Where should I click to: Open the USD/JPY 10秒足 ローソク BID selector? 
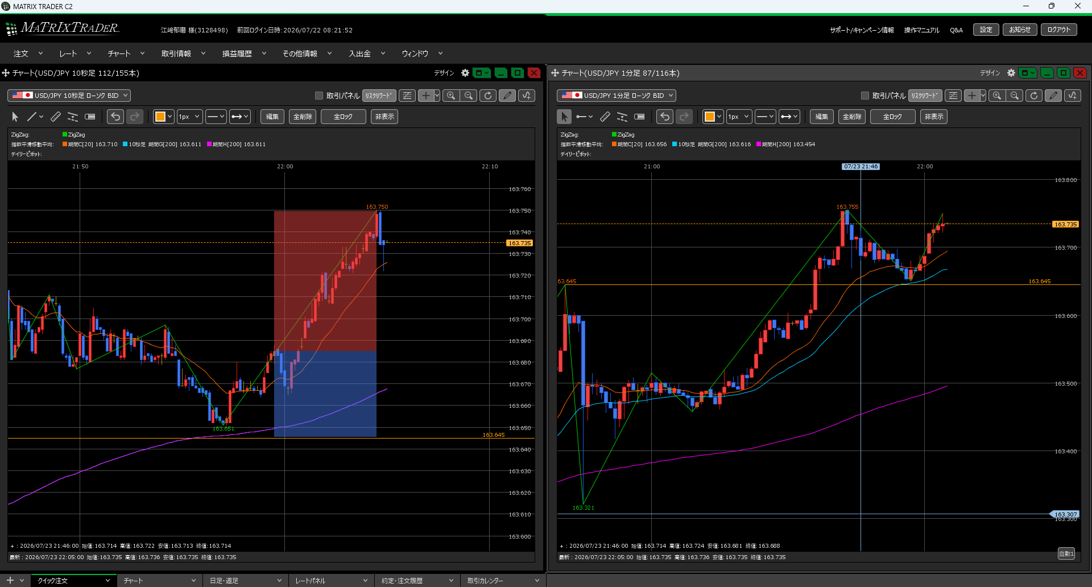click(x=69, y=96)
